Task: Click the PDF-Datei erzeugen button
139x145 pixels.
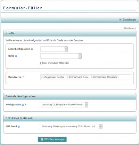Action: [x=52, y=139]
